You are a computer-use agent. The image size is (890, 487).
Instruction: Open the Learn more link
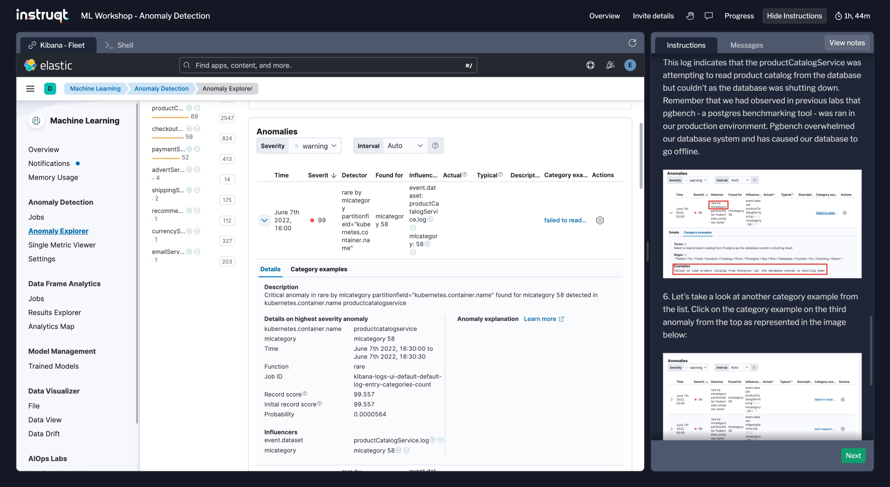(x=543, y=319)
